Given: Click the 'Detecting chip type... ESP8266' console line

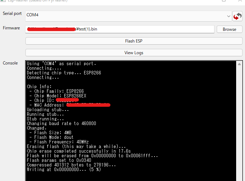Looking at the screenshot, I should (64, 73).
